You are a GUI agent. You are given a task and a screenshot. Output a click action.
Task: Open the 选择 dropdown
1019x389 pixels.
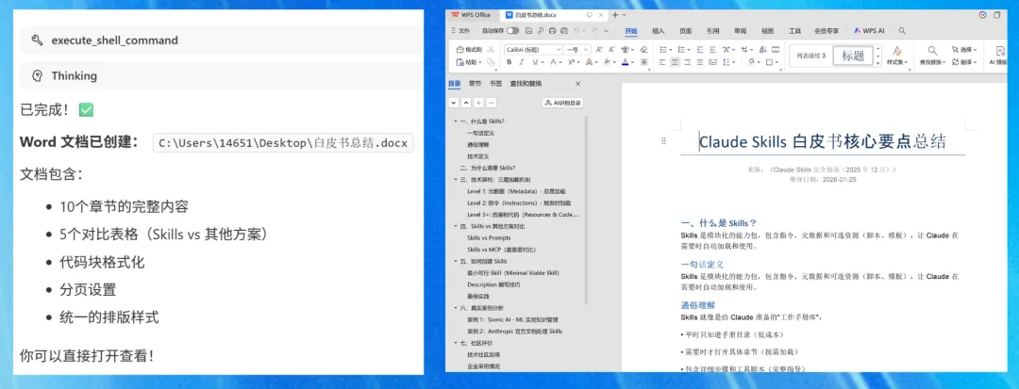click(x=963, y=50)
